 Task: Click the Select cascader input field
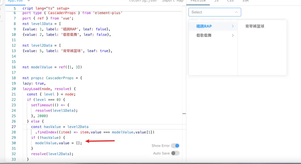click(215, 12)
